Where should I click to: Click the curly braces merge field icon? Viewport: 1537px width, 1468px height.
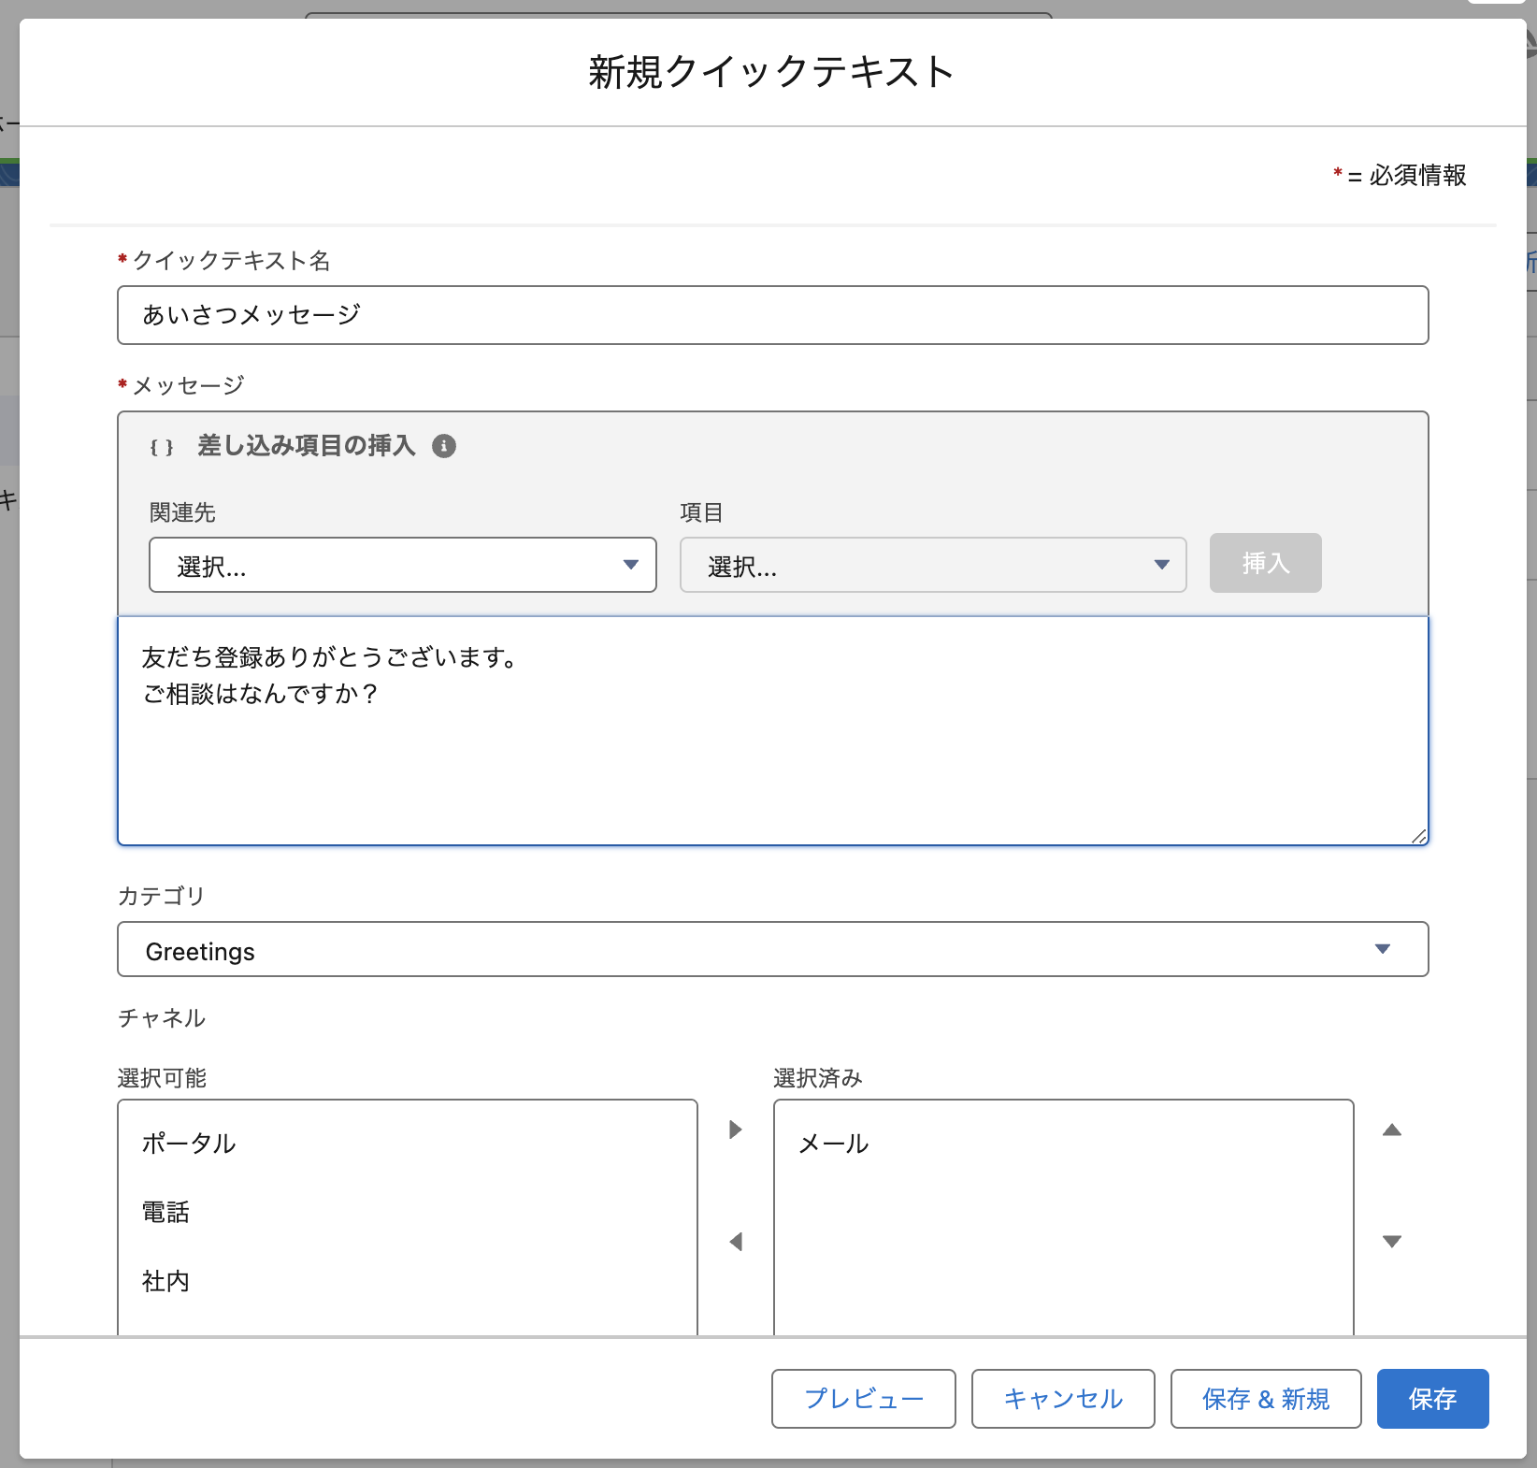click(x=162, y=447)
